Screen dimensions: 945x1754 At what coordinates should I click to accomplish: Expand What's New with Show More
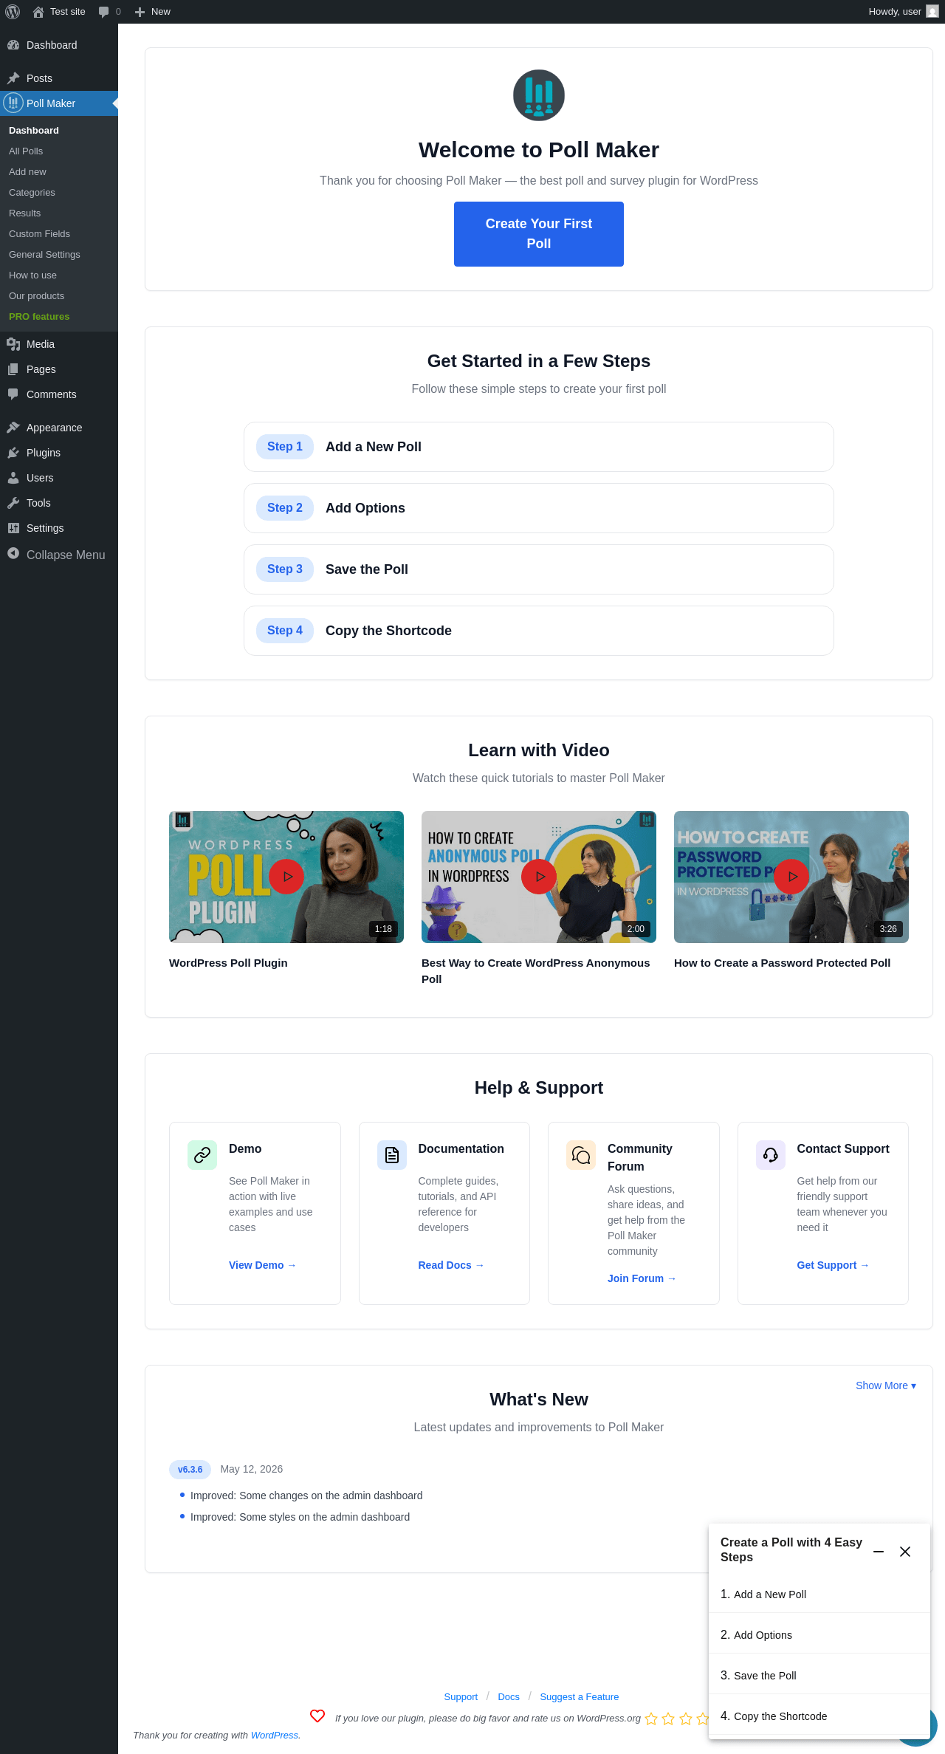[886, 1385]
